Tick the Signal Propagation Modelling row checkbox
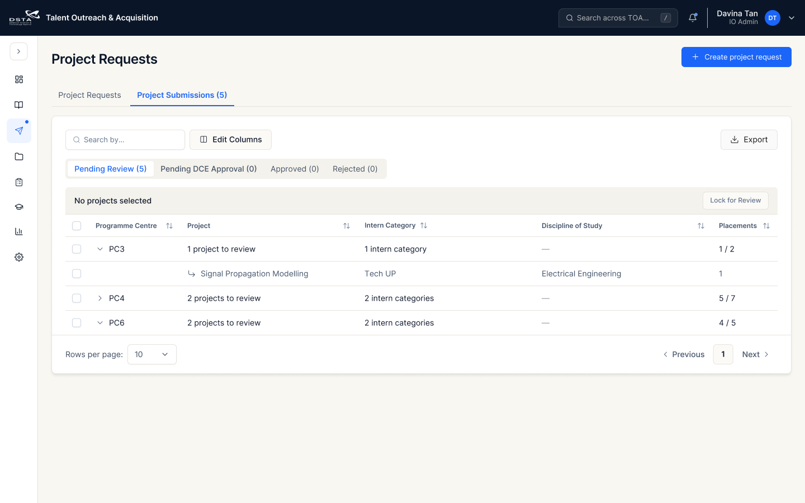Screen dimensions: 805x503 click(x=77, y=274)
